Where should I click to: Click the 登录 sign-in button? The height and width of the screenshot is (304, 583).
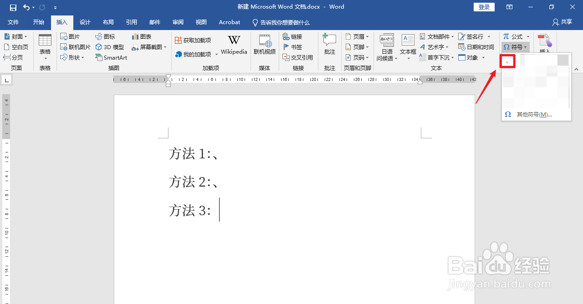click(484, 7)
